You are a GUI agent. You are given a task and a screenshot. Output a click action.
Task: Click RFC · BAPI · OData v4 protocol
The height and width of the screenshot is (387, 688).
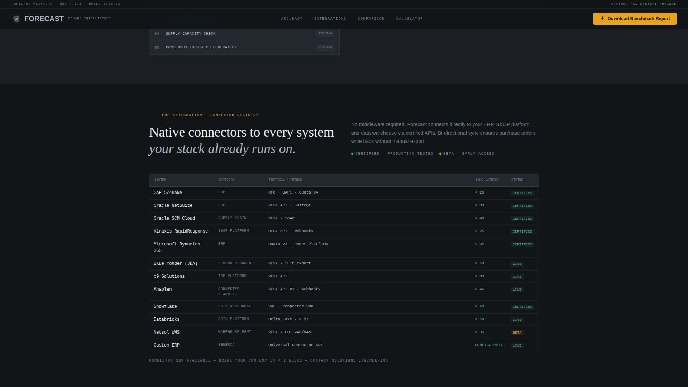pos(293,192)
